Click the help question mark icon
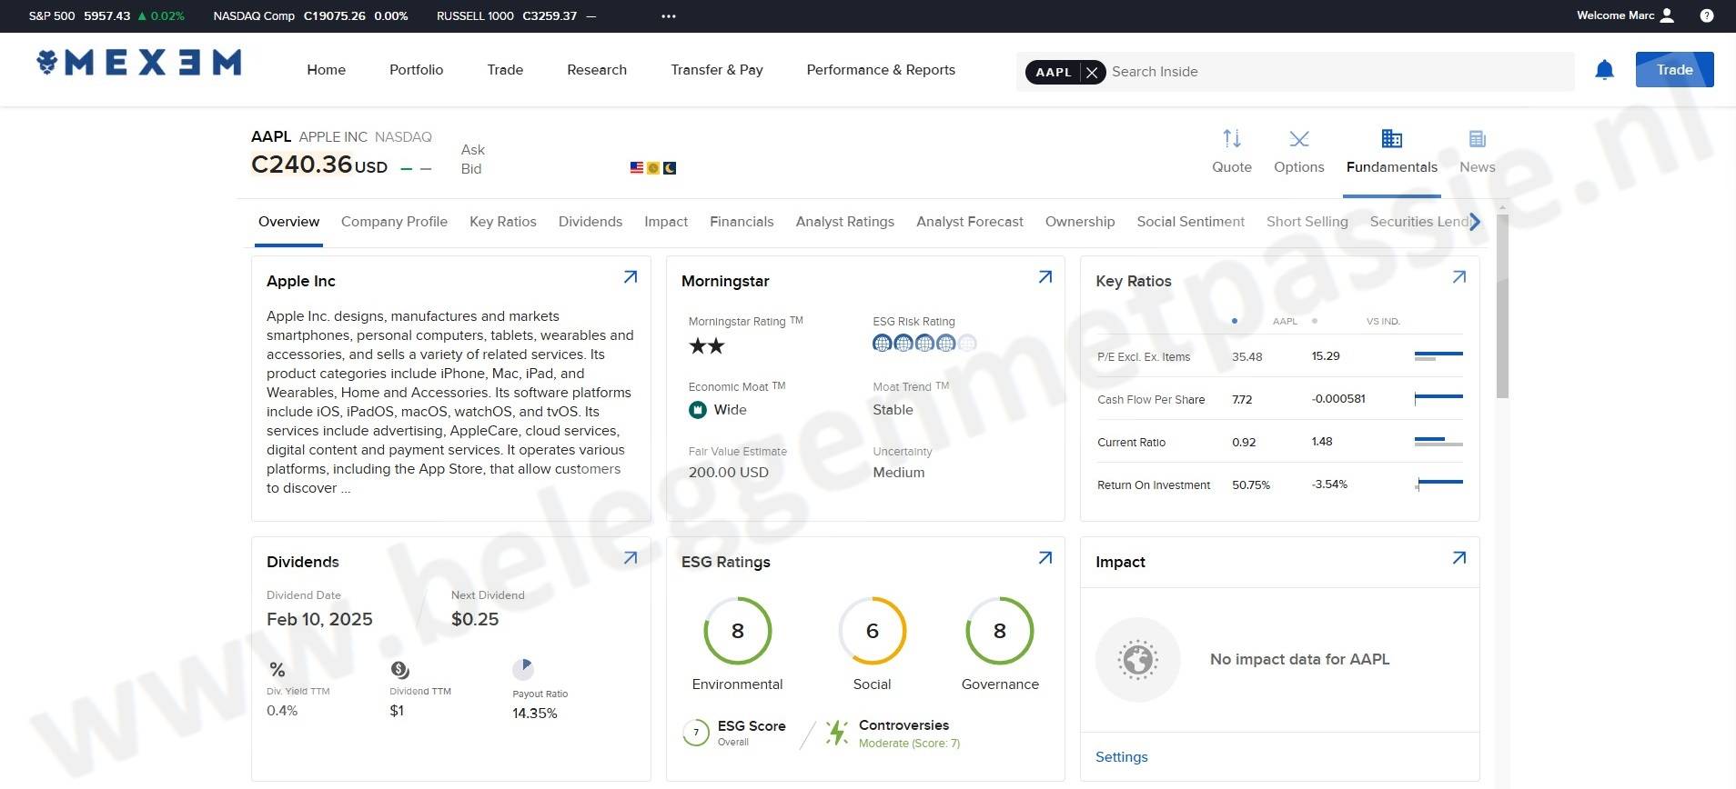Viewport: 1736px width, 789px height. tap(1707, 15)
